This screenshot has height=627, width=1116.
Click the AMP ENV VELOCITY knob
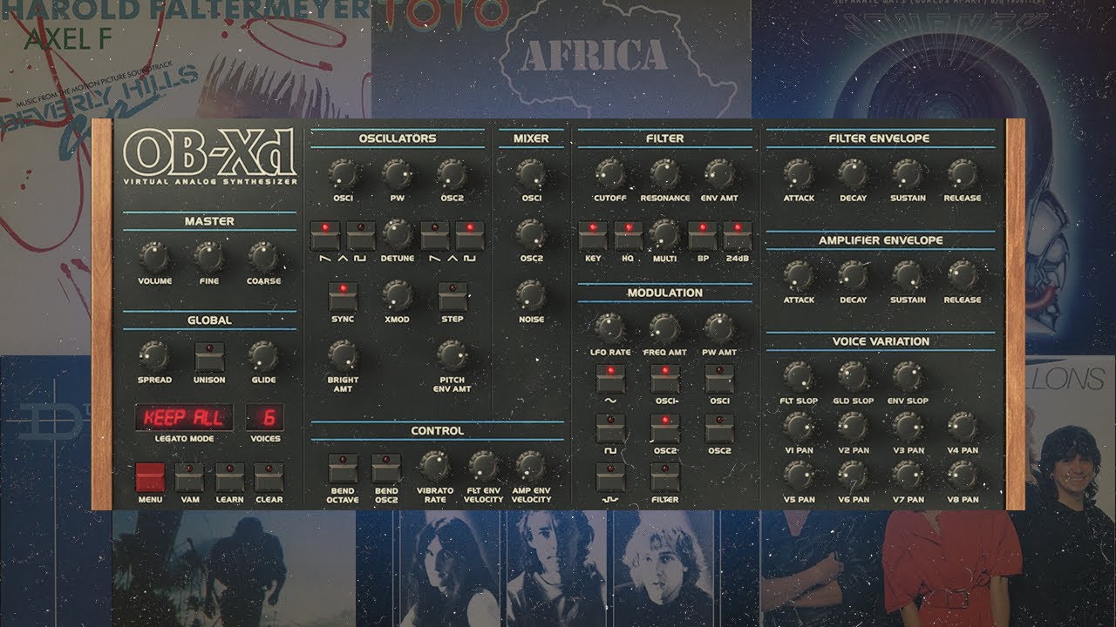(x=530, y=467)
